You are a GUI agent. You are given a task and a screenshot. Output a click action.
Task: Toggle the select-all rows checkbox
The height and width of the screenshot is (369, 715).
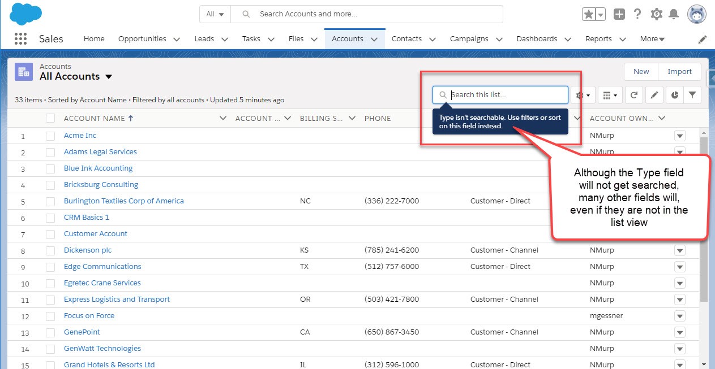[x=50, y=118]
